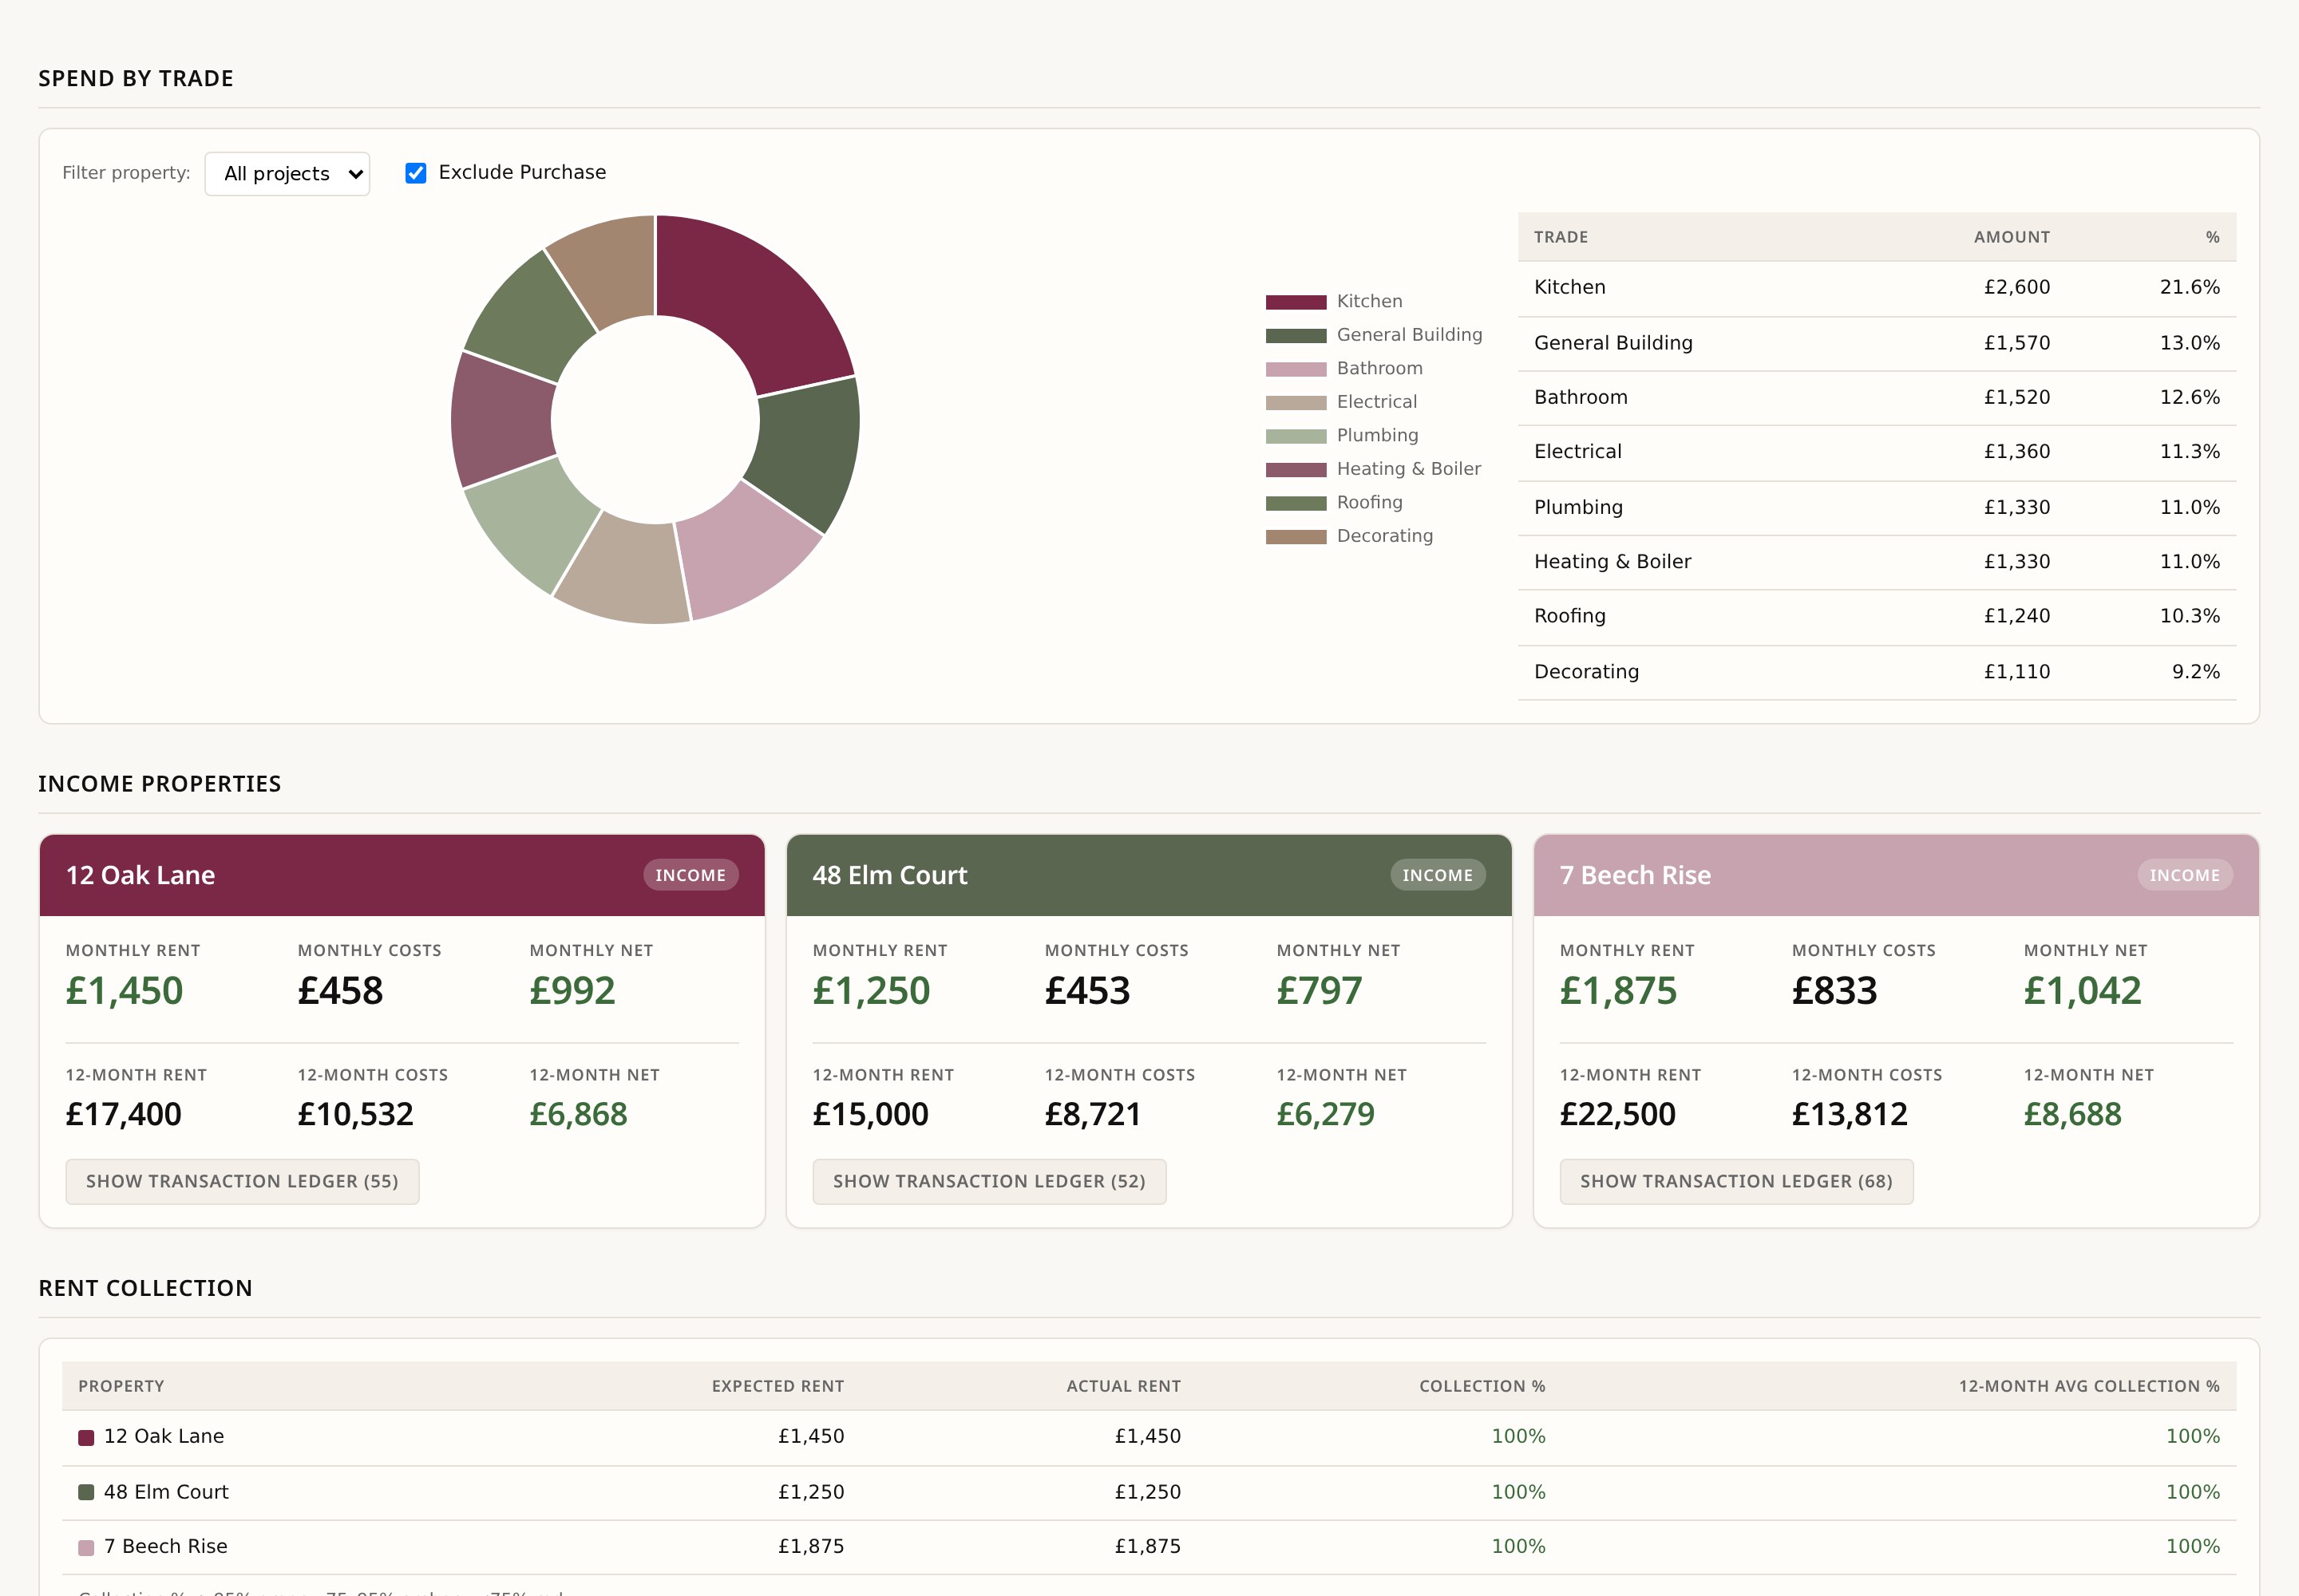Click the INCOME badge on 48 Elm Court

tap(1438, 875)
